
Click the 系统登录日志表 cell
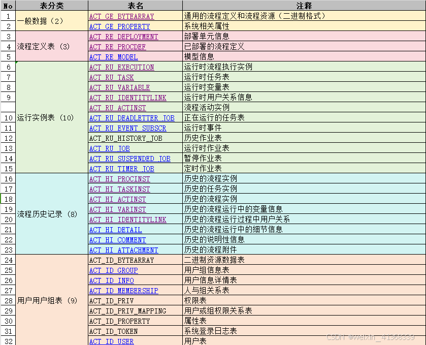304,331
